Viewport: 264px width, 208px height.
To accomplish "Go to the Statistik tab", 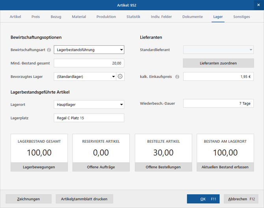I will (x=133, y=17).
